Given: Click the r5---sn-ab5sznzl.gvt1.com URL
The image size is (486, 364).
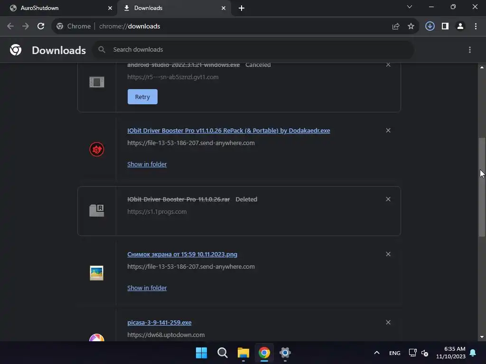Looking at the screenshot, I should click(x=173, y=77).
